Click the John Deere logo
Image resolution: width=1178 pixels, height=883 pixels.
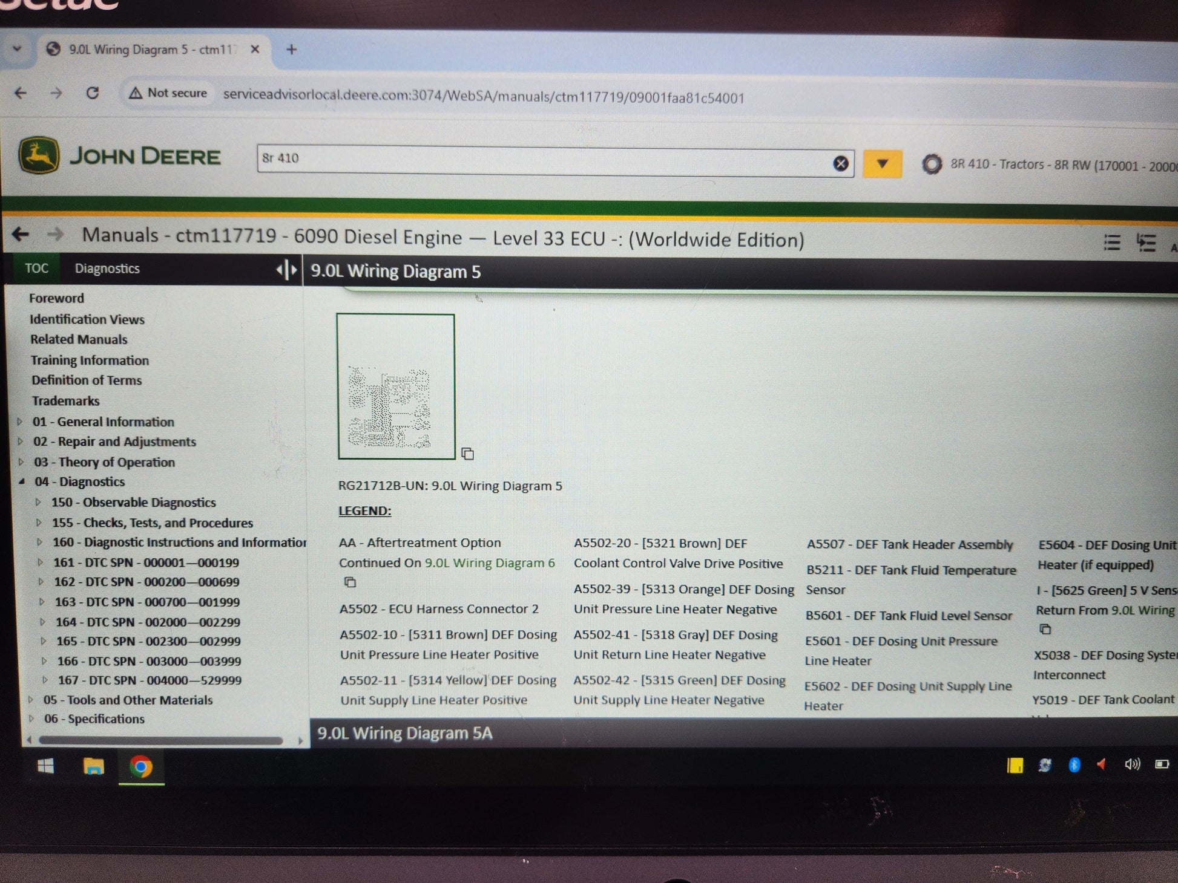click(120, 155)
